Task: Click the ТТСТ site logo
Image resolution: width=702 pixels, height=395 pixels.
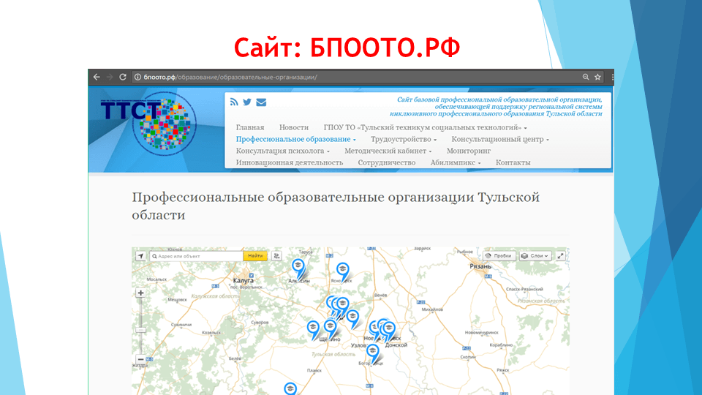Action: (148, 124)
